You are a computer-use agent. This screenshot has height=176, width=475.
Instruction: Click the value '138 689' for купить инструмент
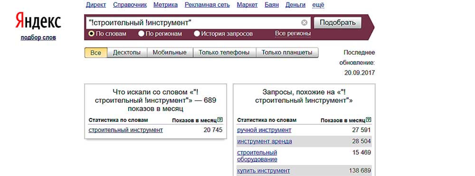(360, 171)
